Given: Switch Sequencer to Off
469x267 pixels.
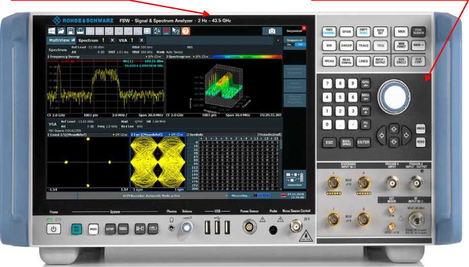Looking at the screenshot, I should (300, 44).
